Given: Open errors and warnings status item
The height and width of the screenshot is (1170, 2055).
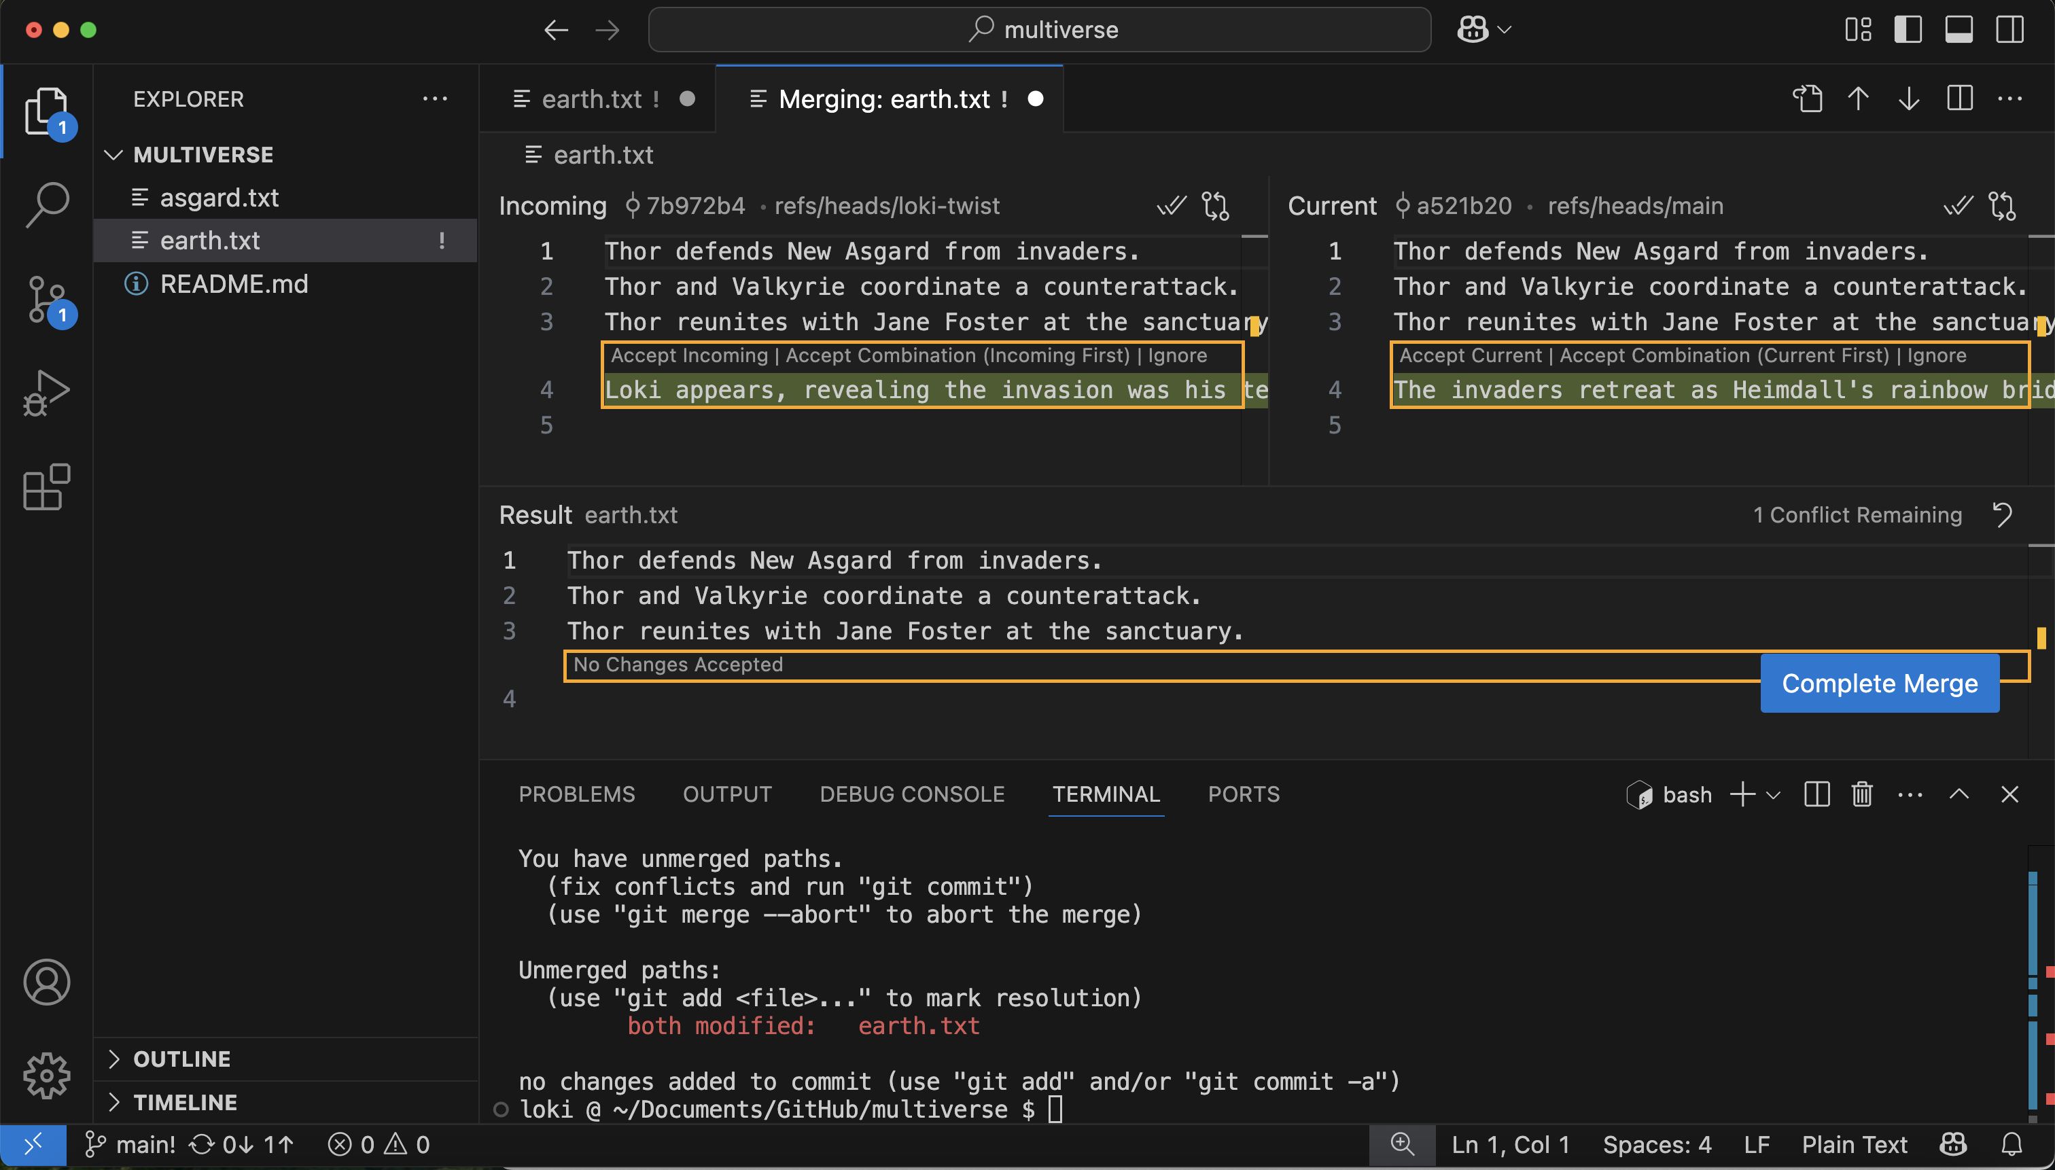Looking at the screenshot, I should click(x=379, y=1144).
